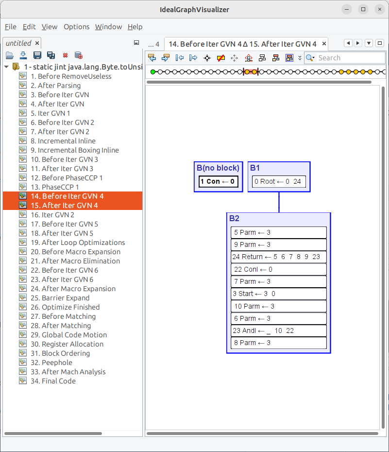389x452 pixels.
Task: Collapse the static jint java.lang.Byte tree node
Action: 6,67
